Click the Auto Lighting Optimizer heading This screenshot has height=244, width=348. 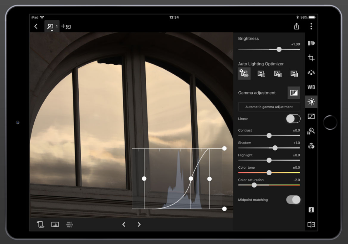[x=261, y=64]
